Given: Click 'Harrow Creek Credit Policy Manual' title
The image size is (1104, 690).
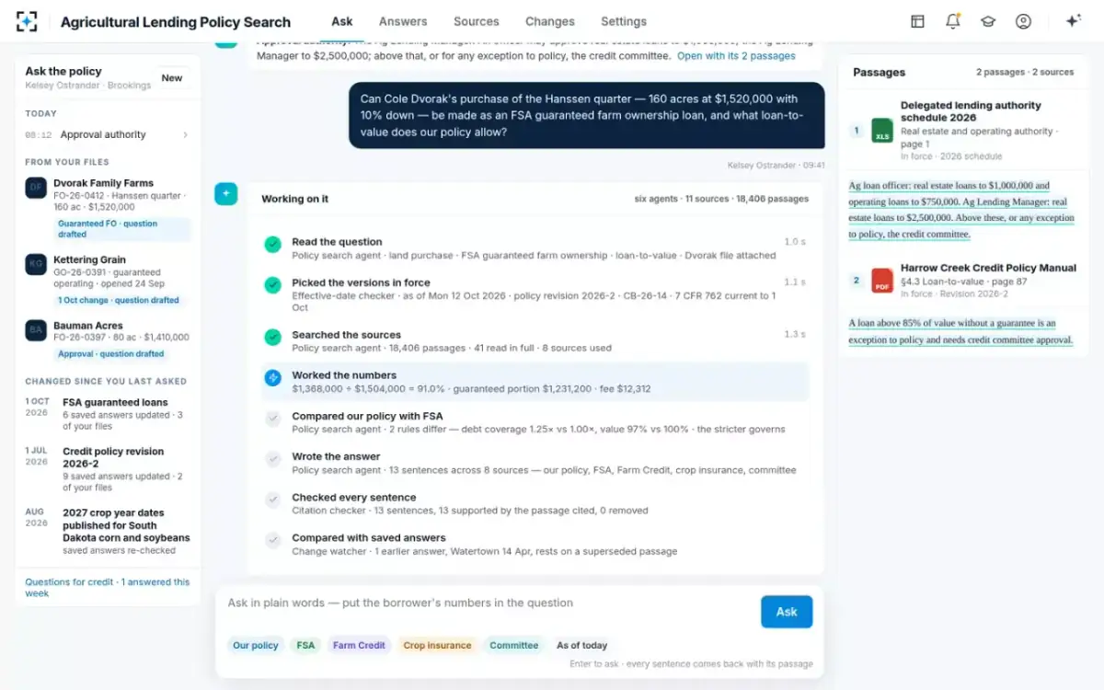Looking at the screenshot, I should 988,268.
